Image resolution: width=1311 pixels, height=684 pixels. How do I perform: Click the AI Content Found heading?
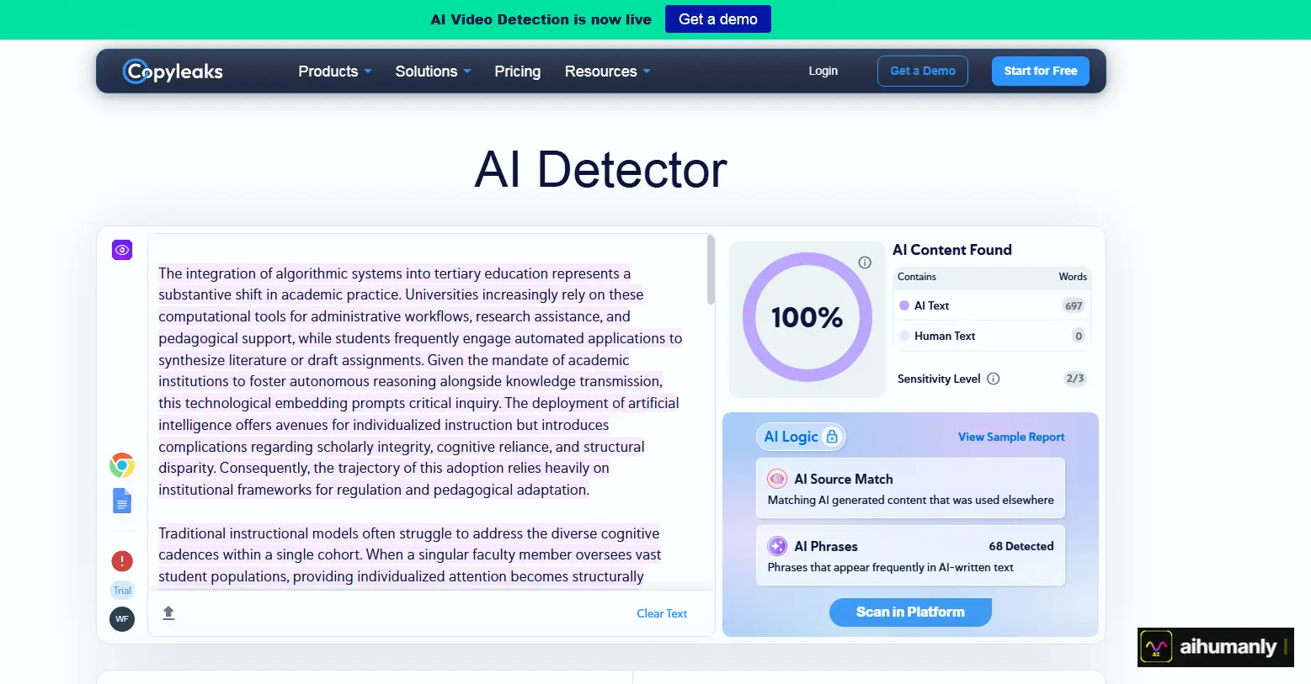click(x=952, y=250)
